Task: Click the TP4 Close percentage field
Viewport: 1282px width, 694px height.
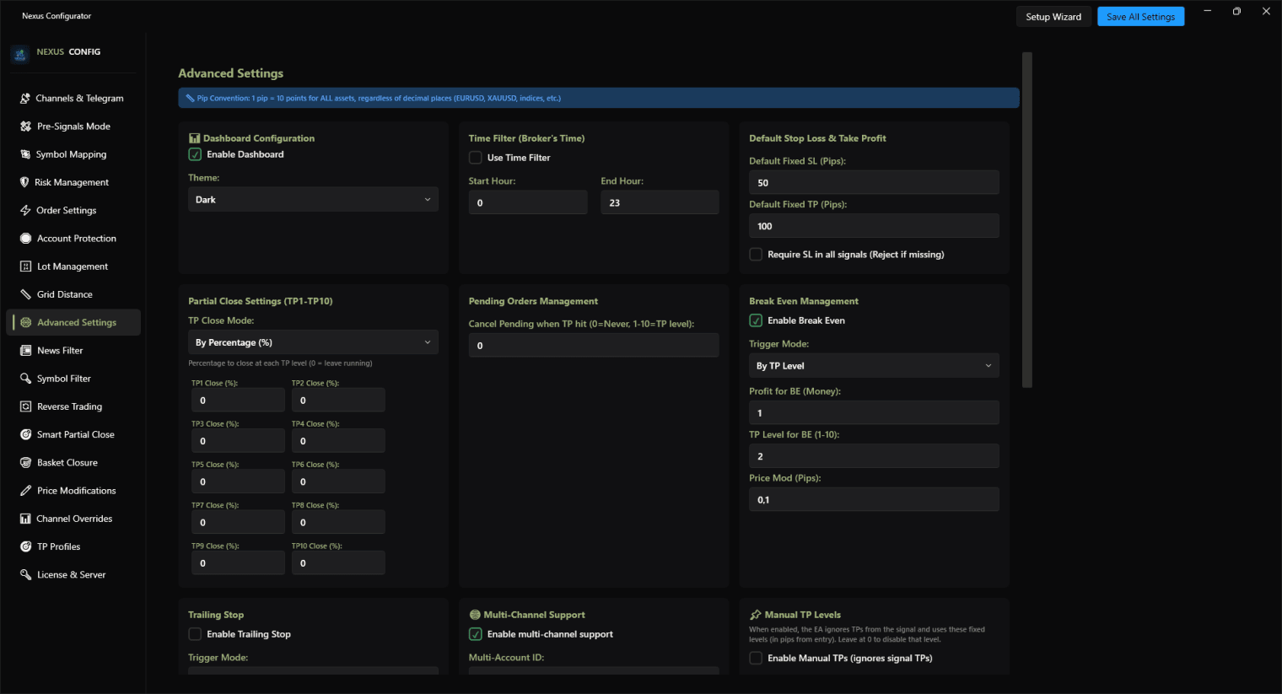Action: point(338,441)
